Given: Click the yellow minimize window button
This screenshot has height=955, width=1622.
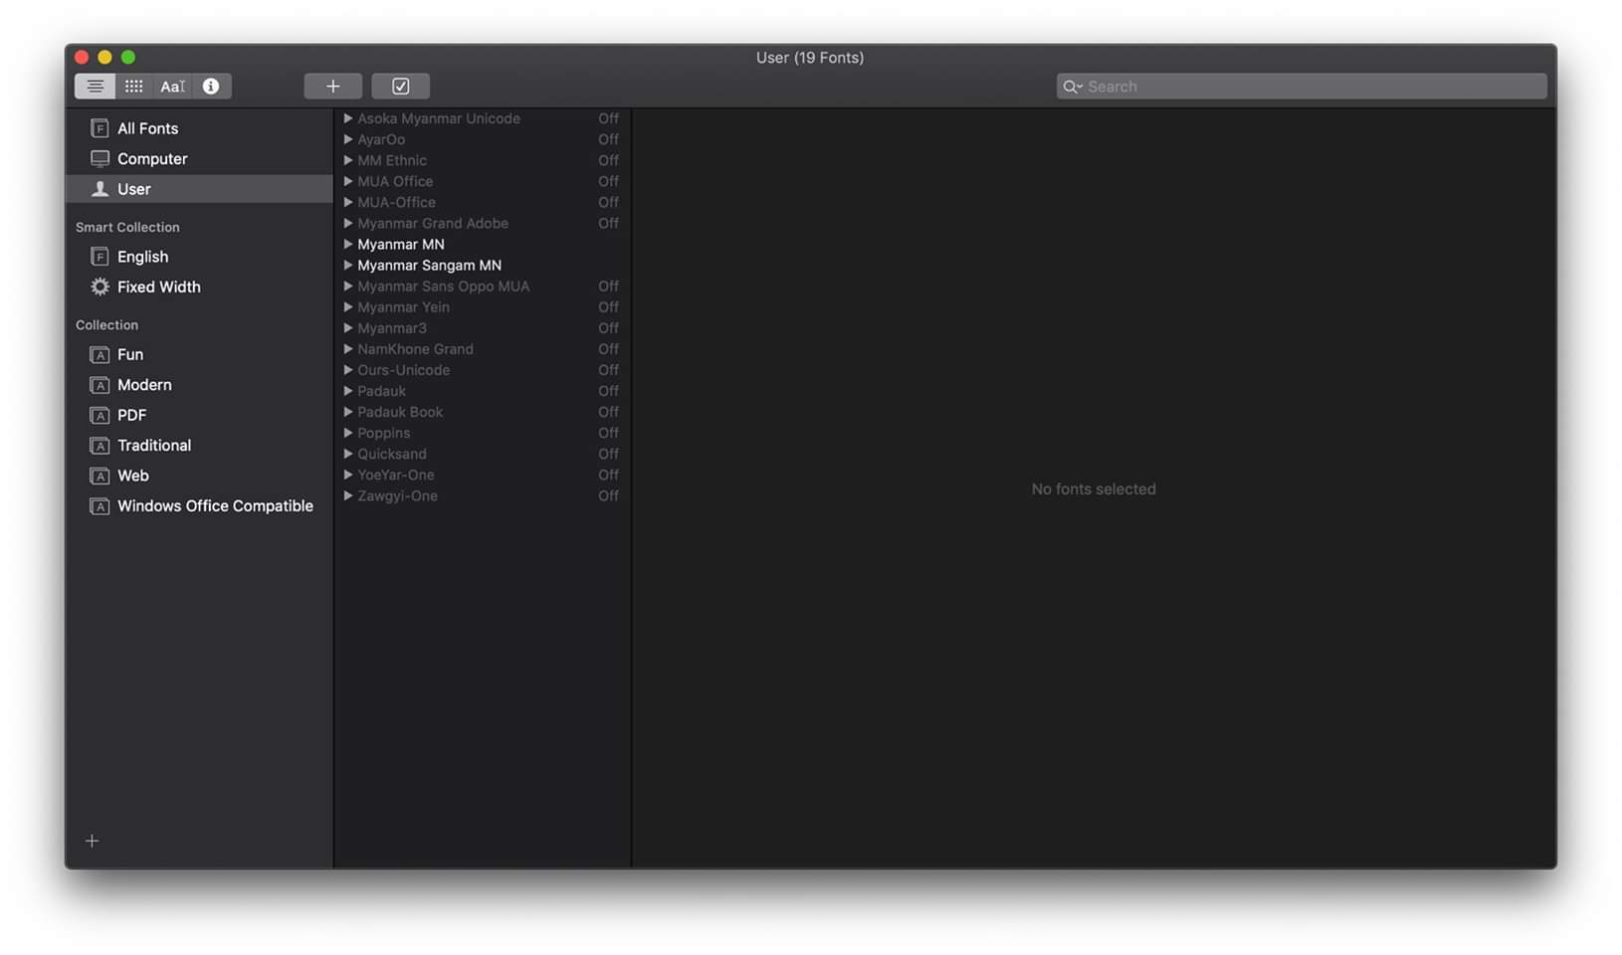Looking at the screenshot, I should click(x=104, y=58).
